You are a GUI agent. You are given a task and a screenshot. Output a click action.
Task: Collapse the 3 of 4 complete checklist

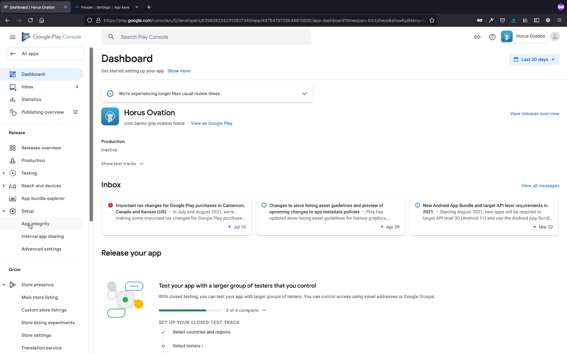click(264, 310)
